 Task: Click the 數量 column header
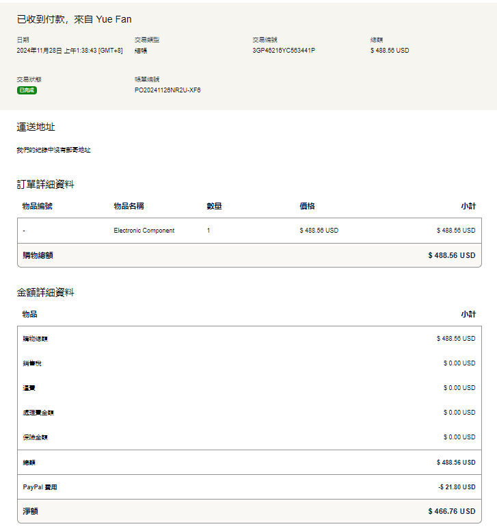click(x=214, y=206)
